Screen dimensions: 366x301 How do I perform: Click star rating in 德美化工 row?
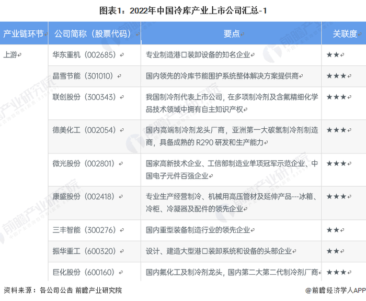[336, 130]
